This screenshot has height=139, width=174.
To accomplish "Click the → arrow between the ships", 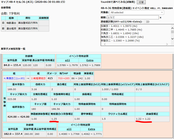I will coord(28,78).
